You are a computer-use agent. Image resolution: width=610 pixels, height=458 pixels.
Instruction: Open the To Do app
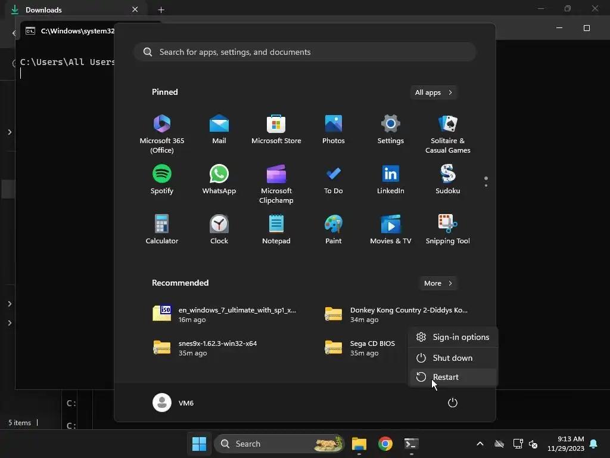[334, 180]
